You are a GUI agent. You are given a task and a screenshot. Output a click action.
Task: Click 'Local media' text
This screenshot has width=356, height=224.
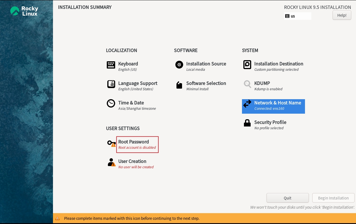pyautogui.click(x=195, y=70)
